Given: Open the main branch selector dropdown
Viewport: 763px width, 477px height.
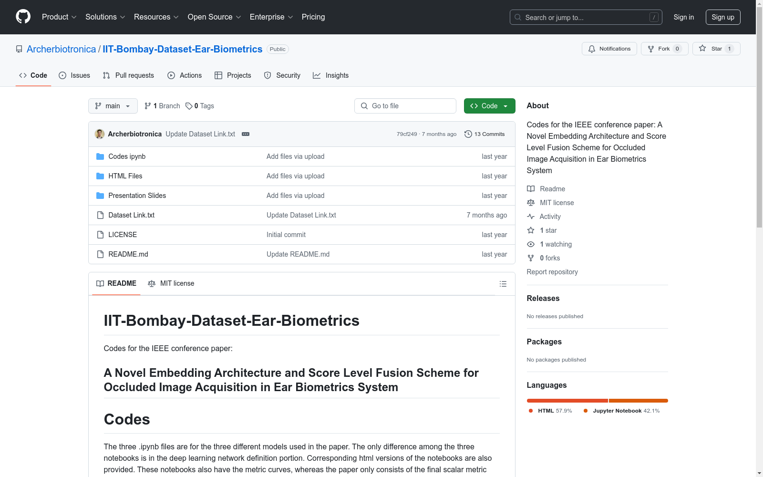Looking at the screenshot, I should point(113,106).
